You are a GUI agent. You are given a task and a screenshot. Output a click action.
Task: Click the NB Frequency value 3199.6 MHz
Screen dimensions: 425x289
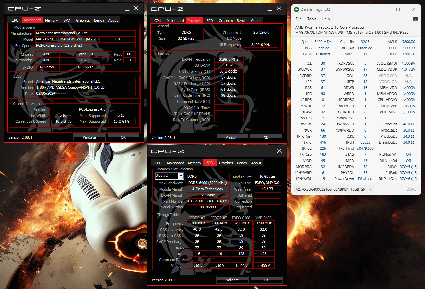(x=261, y=45)
